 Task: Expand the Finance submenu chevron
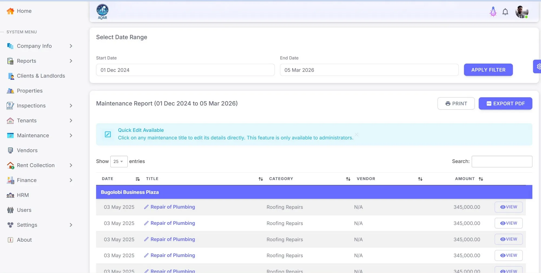click(71, 180)
